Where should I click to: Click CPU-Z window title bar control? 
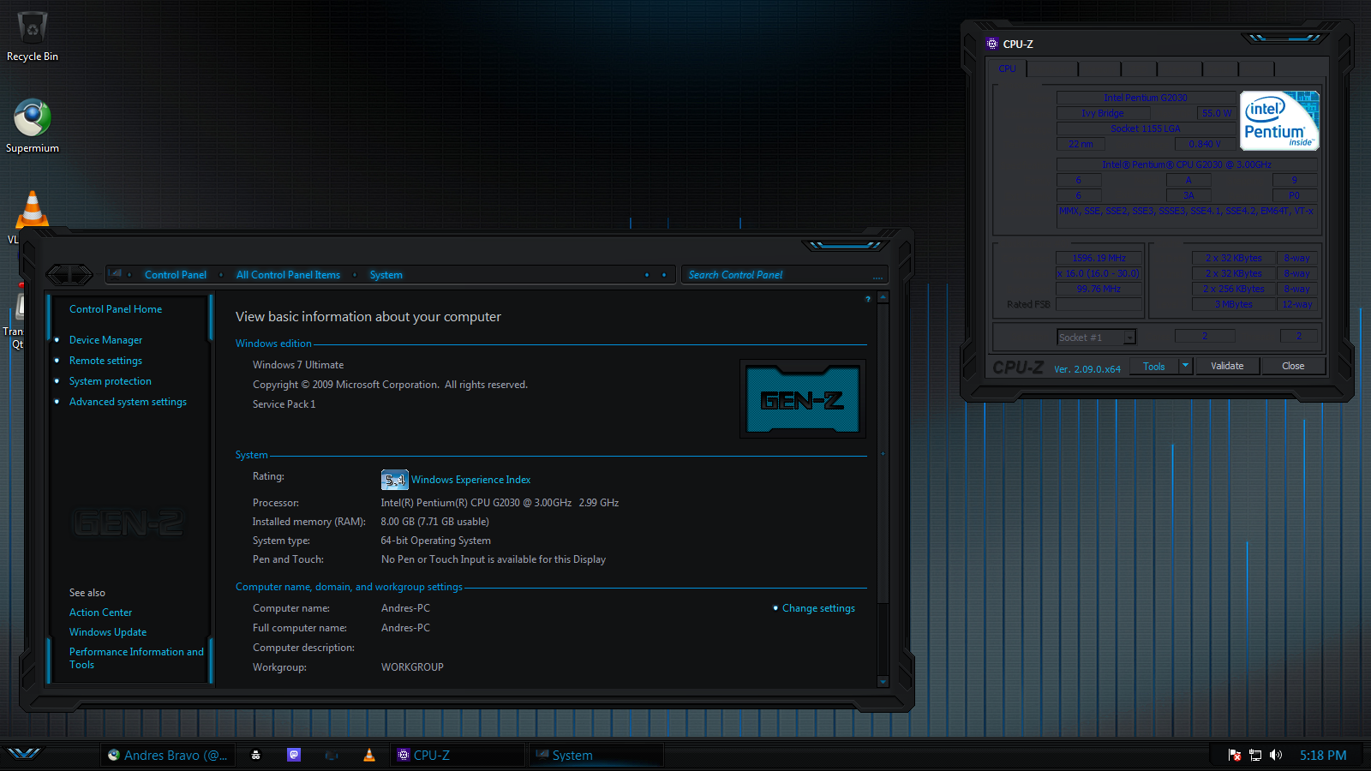[x=1286, y=38]
